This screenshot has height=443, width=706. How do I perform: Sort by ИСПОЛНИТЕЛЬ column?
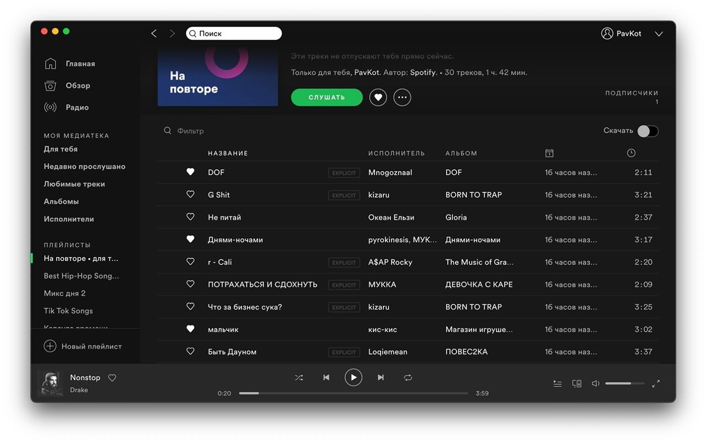pos(397,153)
